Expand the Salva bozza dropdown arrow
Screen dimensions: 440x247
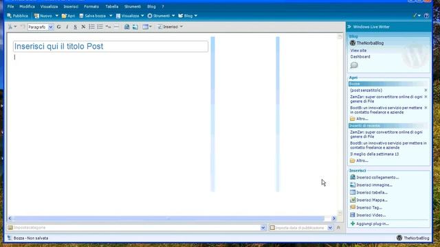tap(111, 16)
